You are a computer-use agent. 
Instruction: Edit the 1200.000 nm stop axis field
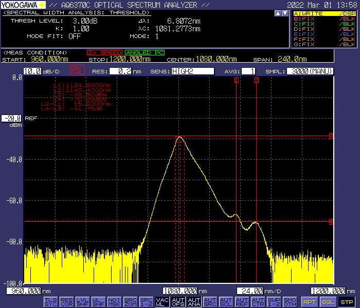[328, 291]
